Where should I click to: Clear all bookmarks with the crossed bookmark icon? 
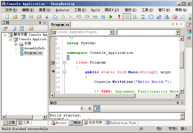pyautogui.click(x=175, y=17)
